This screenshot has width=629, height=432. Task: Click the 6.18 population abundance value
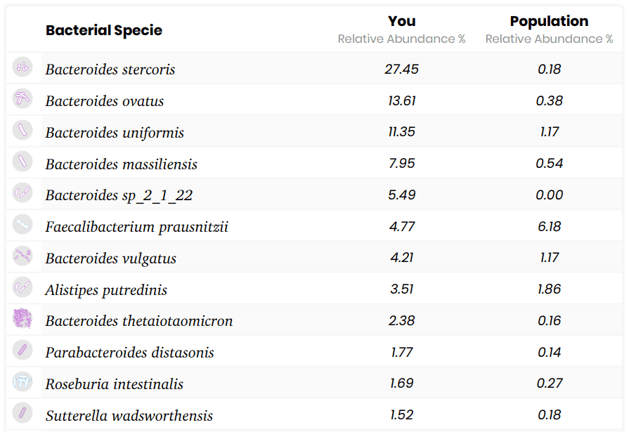pyautogui.click(x=549, y=226)
